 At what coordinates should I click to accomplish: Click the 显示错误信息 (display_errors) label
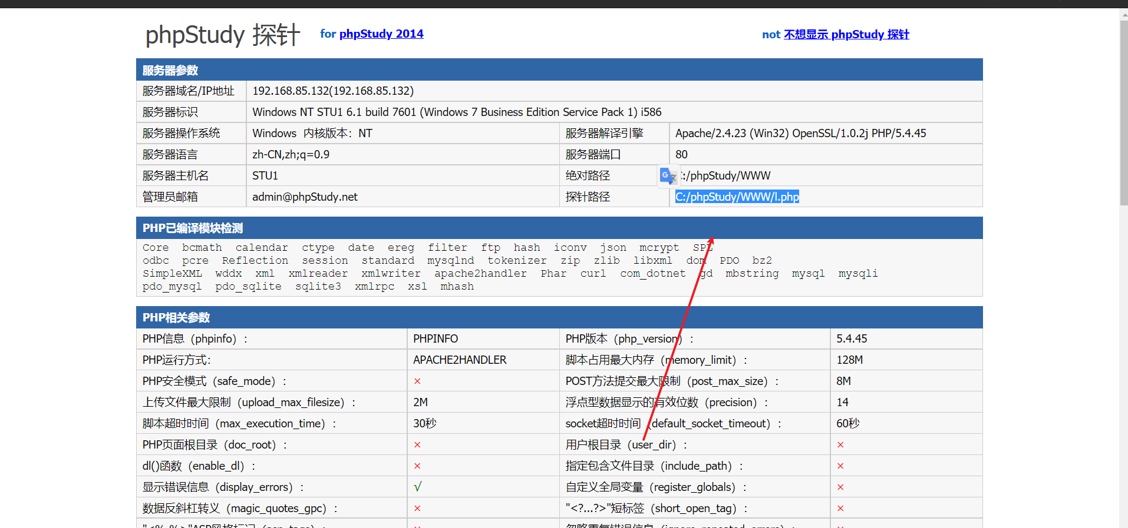(x=223, y=487)
